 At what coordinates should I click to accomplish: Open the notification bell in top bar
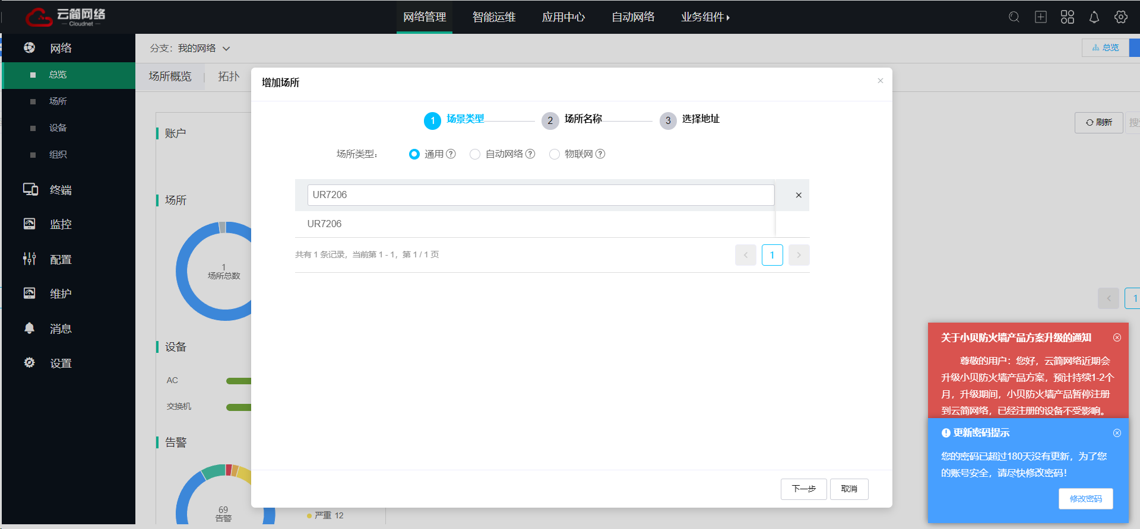tap(1094, 17)
